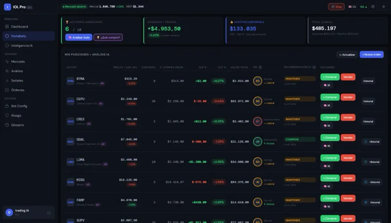The width and height of the screenshot is (391, 223).
Task: Click the Glosario icon in sidebar
Action: coord(7,125)
